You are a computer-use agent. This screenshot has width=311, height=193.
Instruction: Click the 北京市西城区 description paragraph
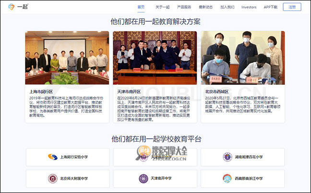point(242,104)
